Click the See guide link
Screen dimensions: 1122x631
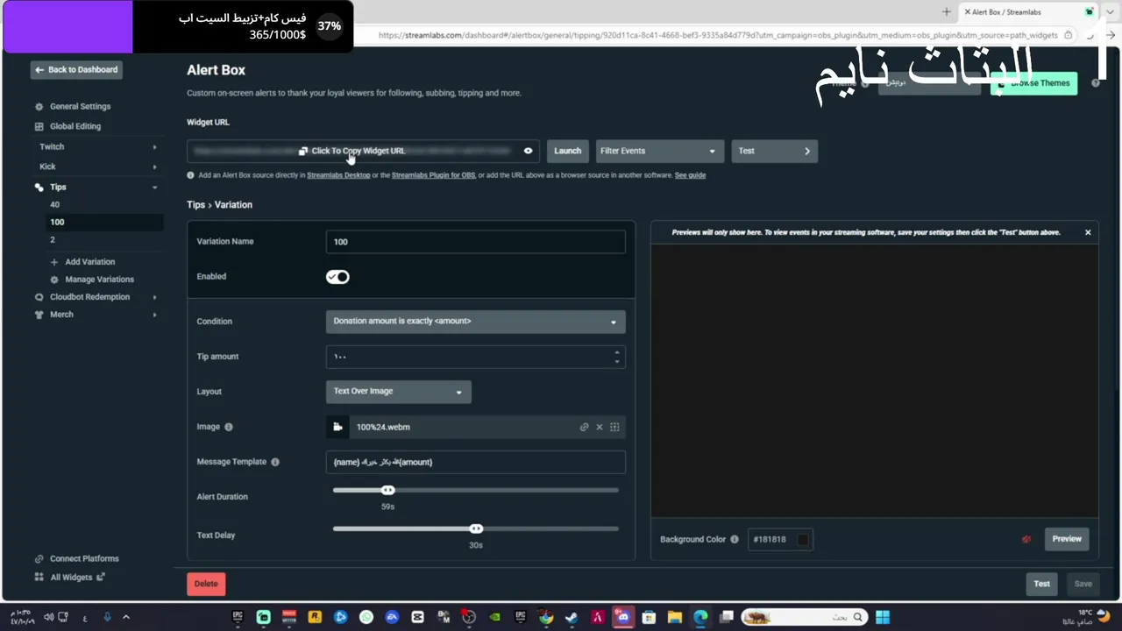point(690,175)
